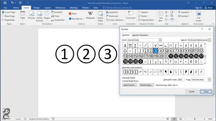Click the zoom out minus button

click(x=185, y=119)
